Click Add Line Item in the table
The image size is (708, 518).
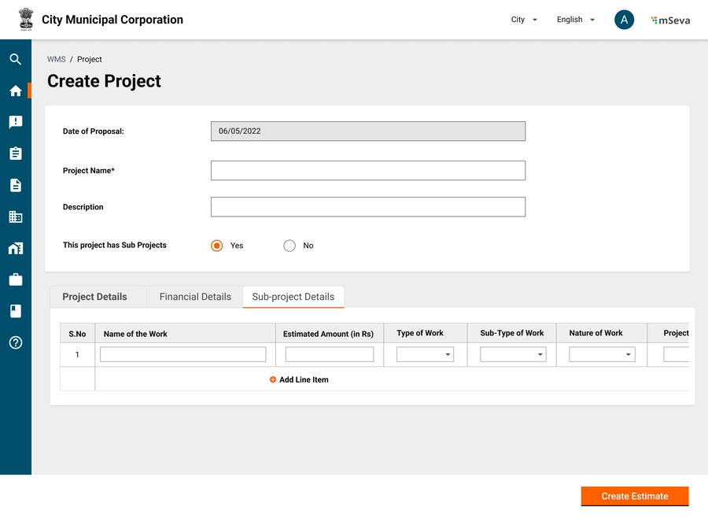tap(299, 379)
